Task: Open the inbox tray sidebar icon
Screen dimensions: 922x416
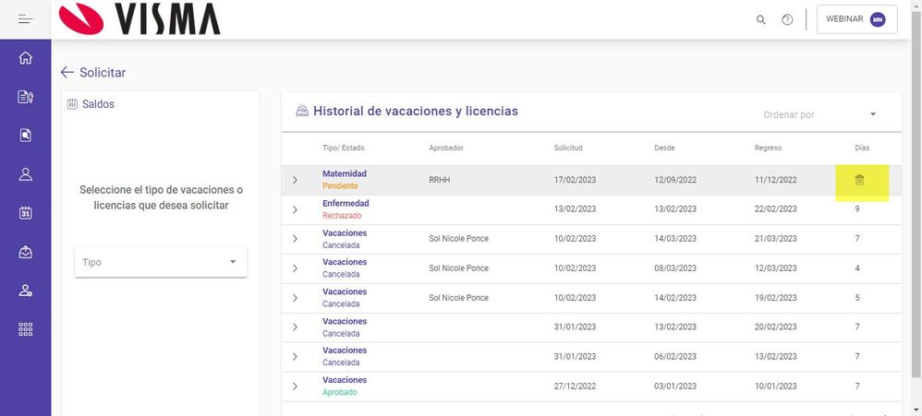Action: point(25,252)
